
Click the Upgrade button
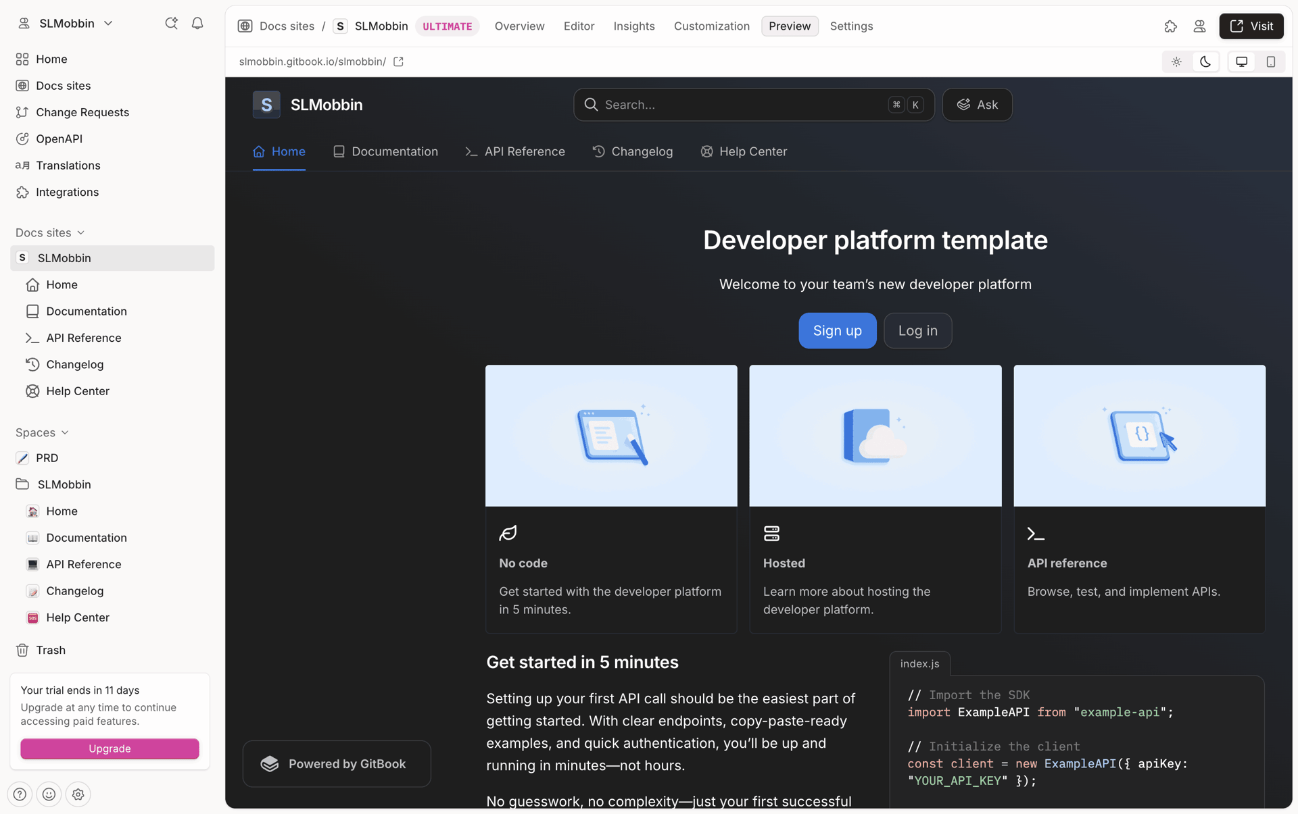coord(110,748)
